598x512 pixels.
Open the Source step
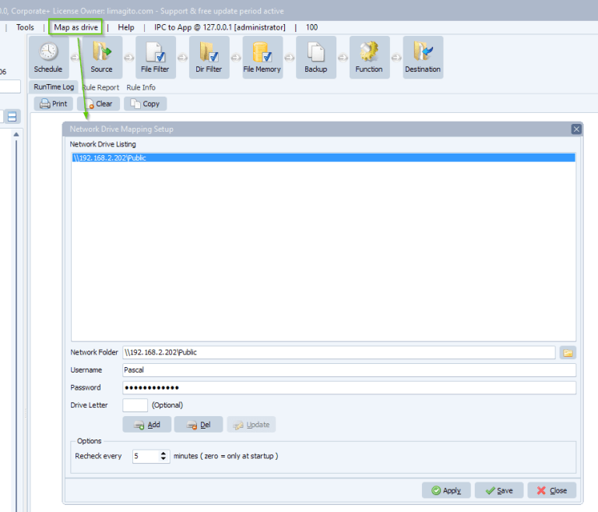click(102, 57)
